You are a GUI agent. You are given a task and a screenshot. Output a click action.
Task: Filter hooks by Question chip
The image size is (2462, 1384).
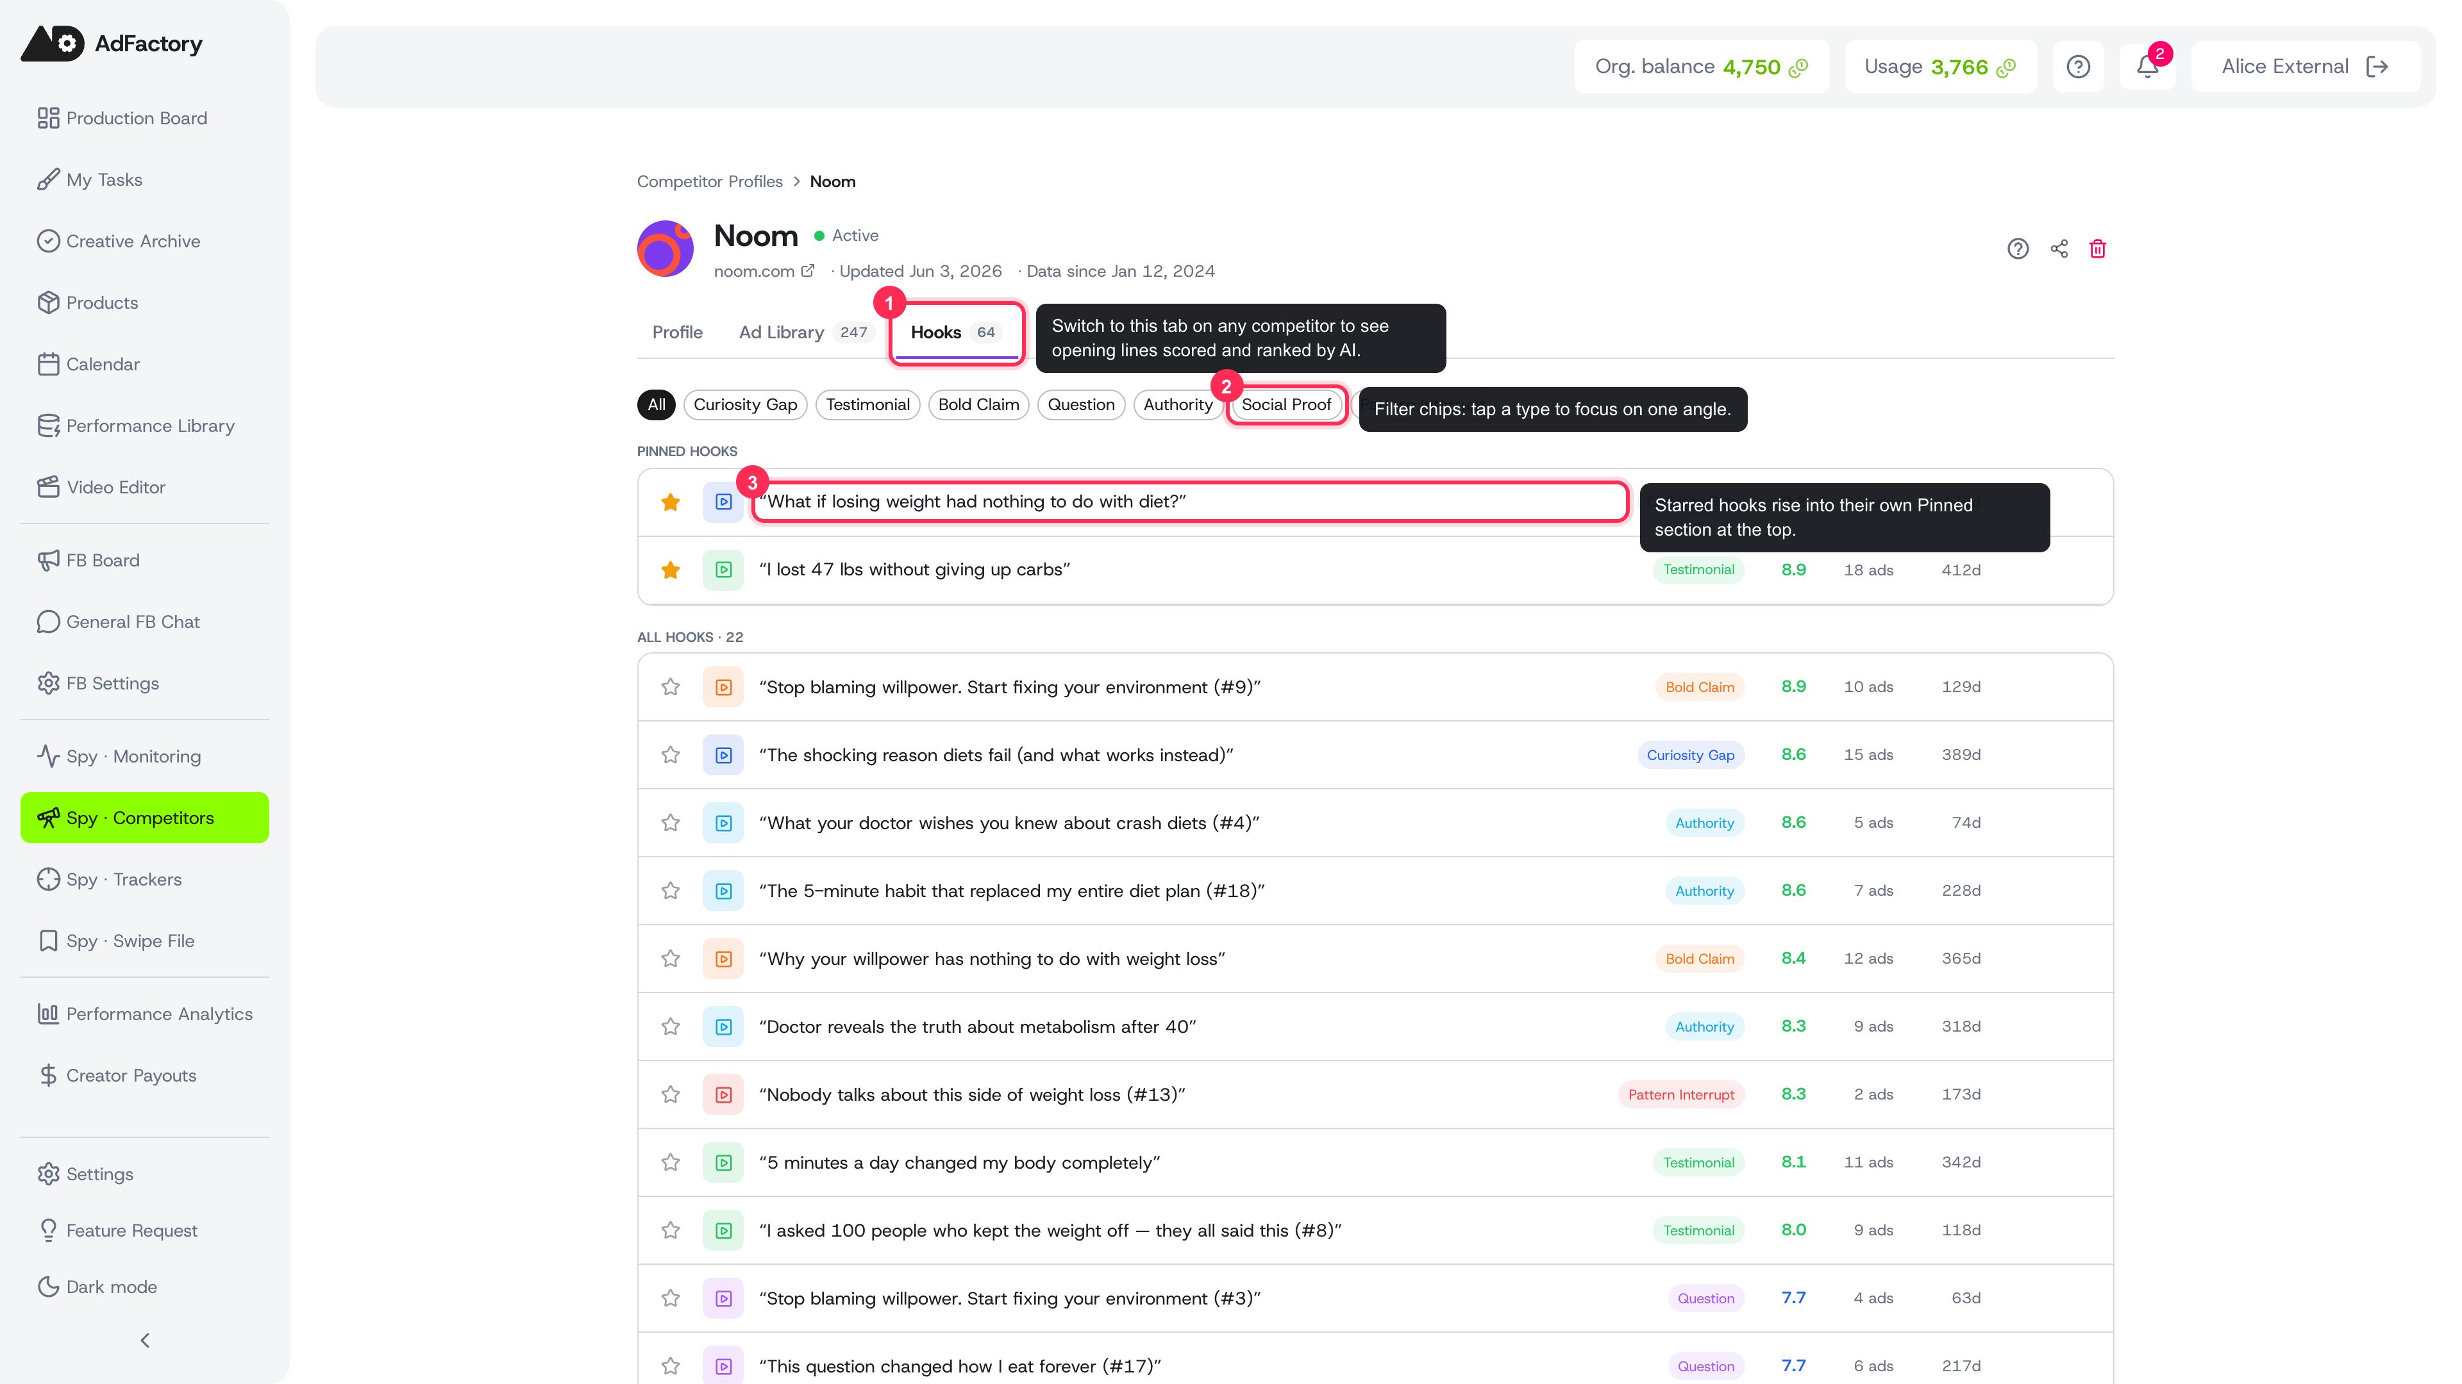coord(1081,404)
